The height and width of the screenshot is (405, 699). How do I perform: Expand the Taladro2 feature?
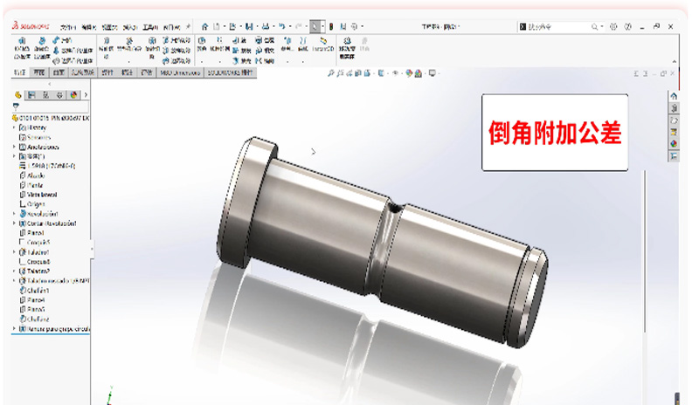[x=14, y=271]
